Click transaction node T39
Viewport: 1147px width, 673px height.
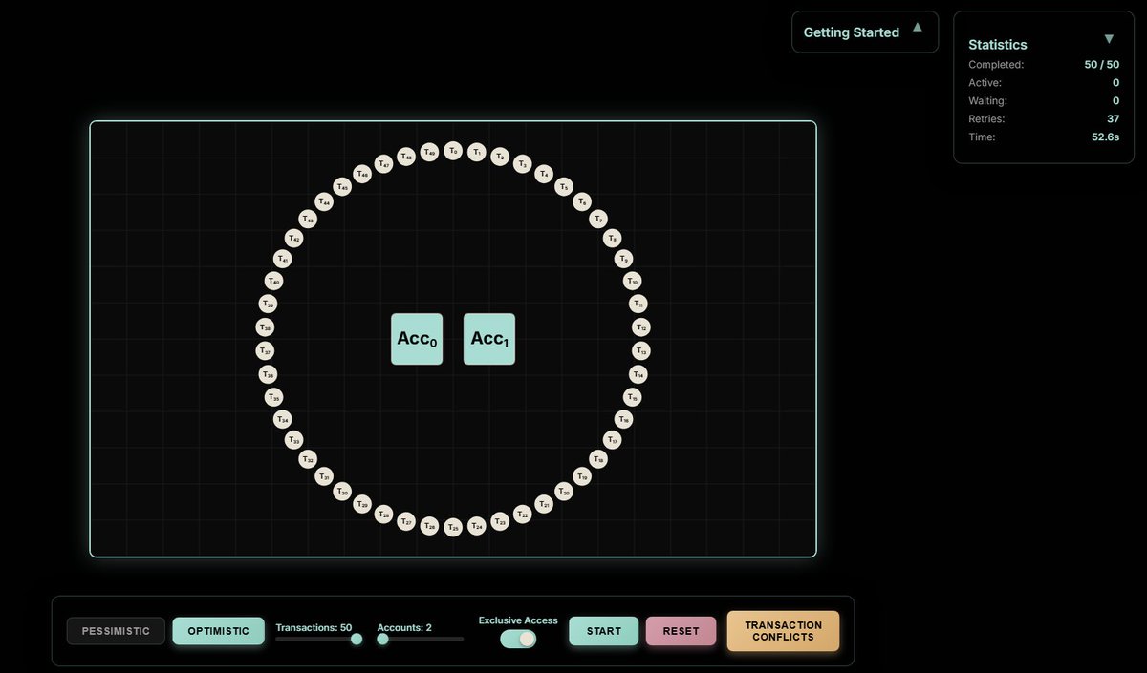point(268,305)
